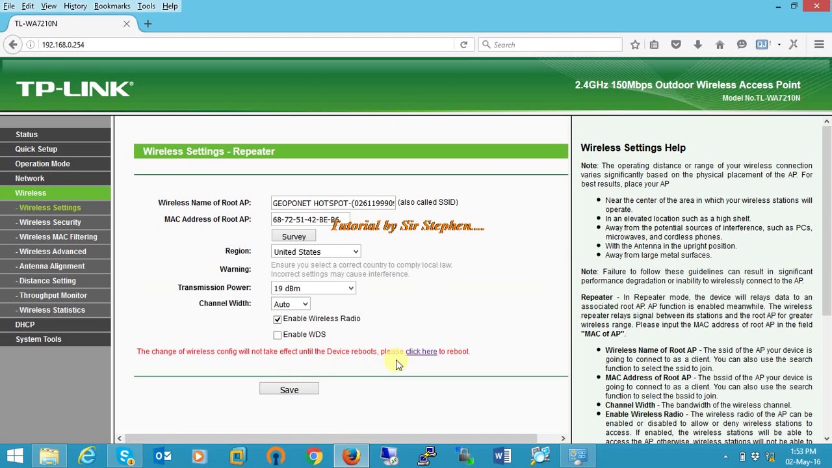Click the address bar showing 192.168.0.254
This screenshot has width=832, height=468.
[247, 44]
